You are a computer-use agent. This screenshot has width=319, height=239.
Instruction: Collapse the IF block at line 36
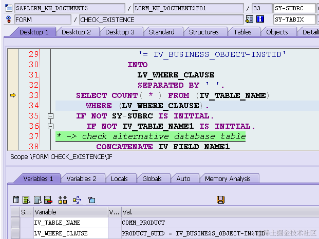(x=50, y=126)
